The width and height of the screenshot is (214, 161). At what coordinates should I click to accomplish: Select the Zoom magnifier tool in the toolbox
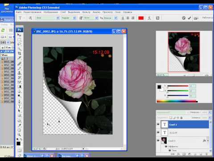(x=19, y=135)
